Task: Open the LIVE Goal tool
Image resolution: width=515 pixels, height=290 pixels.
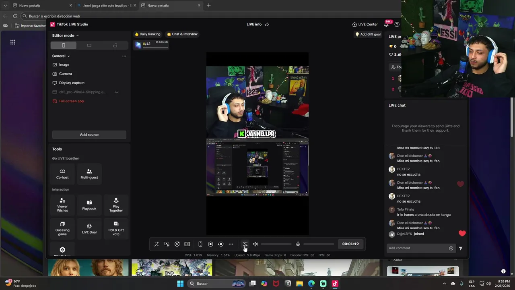Action: click(89, 229)
